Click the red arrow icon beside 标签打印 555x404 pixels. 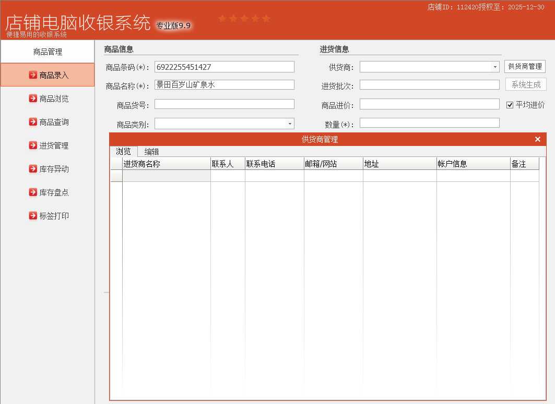point(33,216)
